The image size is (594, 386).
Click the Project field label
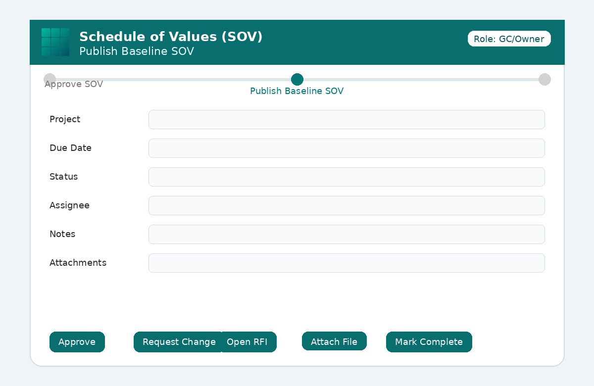[x=65, y=119]
